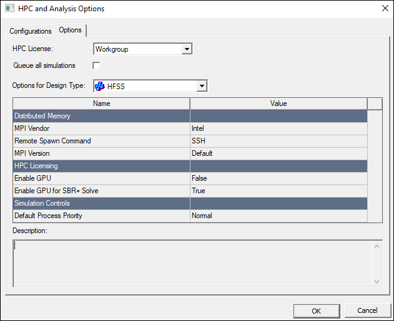Screen dimensions: 394x321
Task: Click the HPC dialog title bar icon
Action: click(9, 8)
